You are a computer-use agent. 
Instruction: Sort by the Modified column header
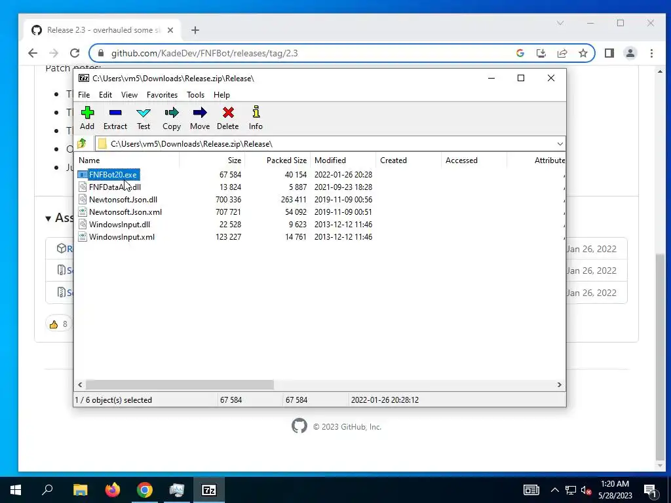tap(343, 160)
